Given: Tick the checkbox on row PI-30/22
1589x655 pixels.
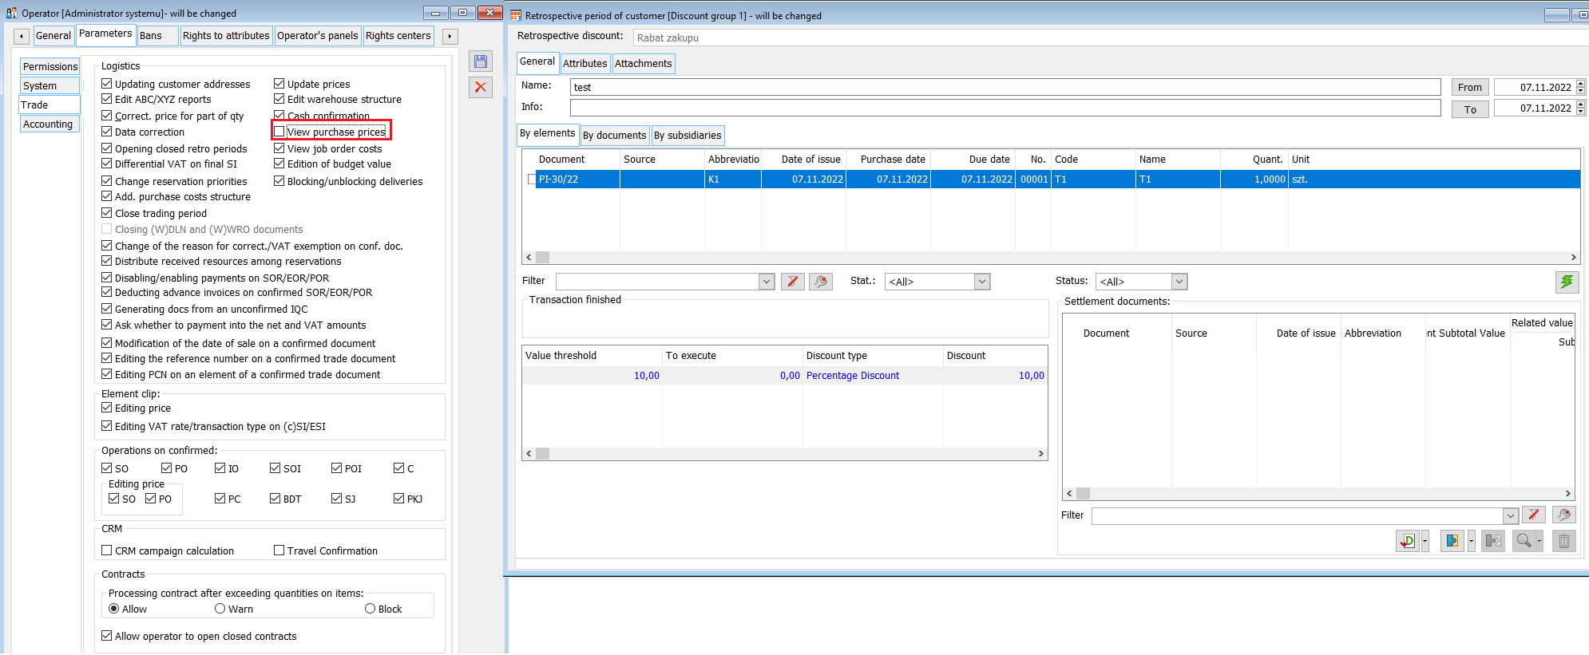Looking at the screenshot, I should point(532,180).
